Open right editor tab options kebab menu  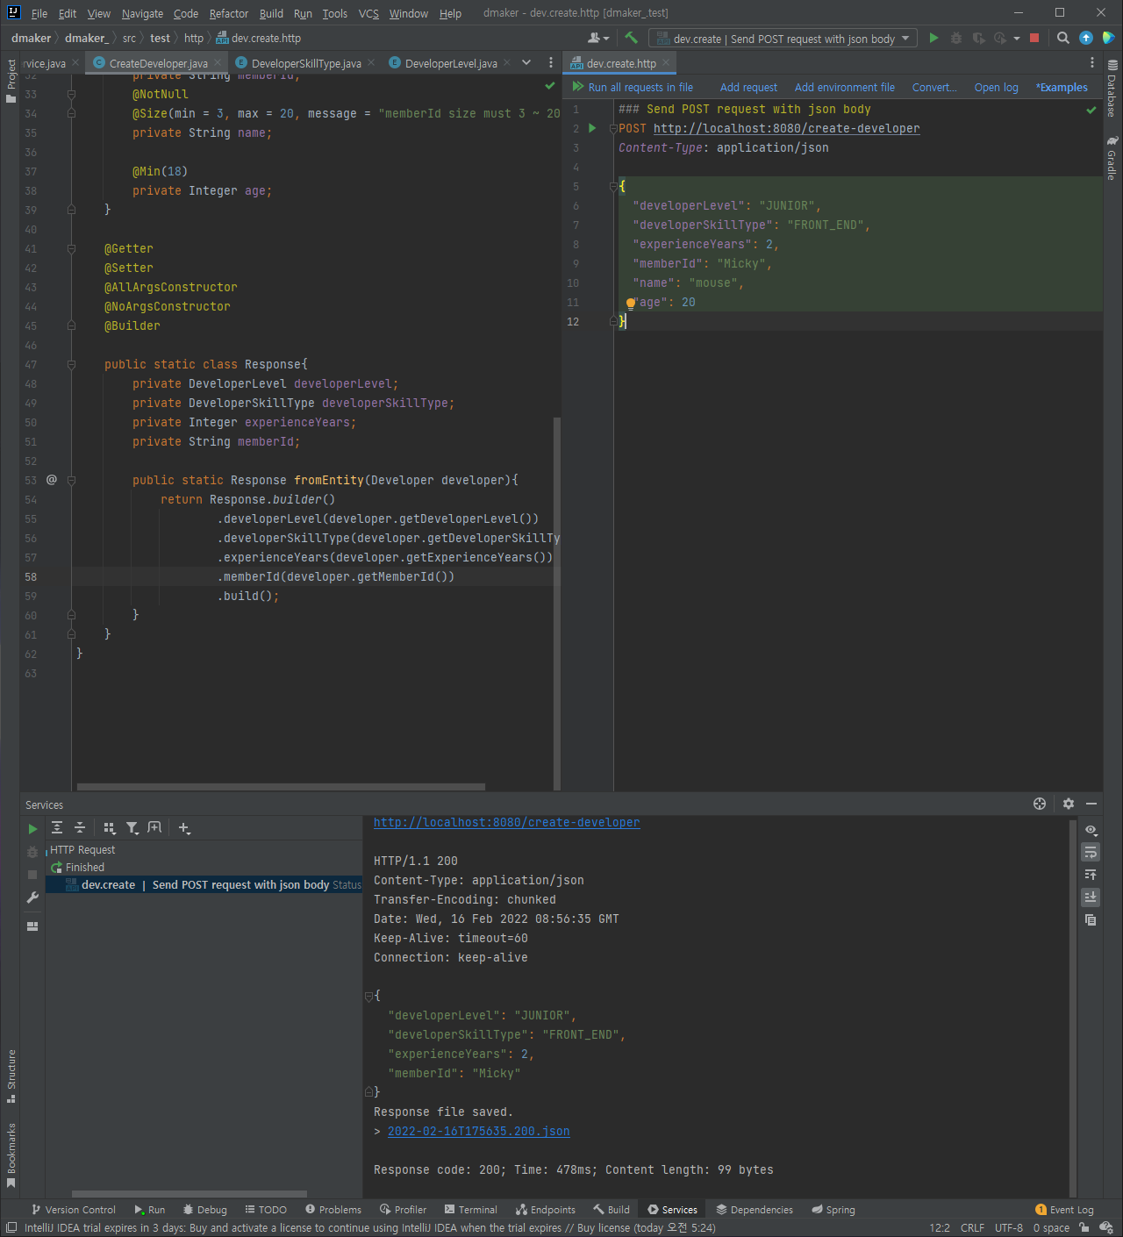[1091, 62]
